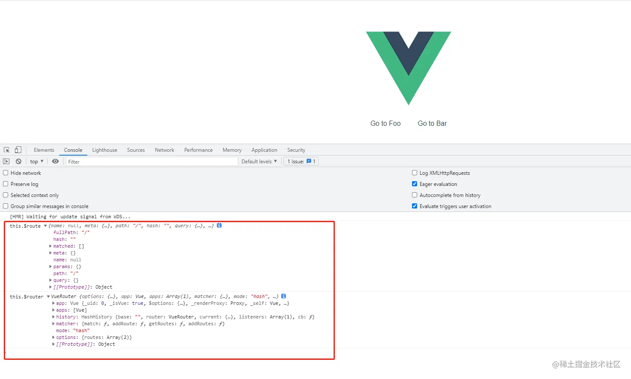Expand the query object entry

pos(51,280)
